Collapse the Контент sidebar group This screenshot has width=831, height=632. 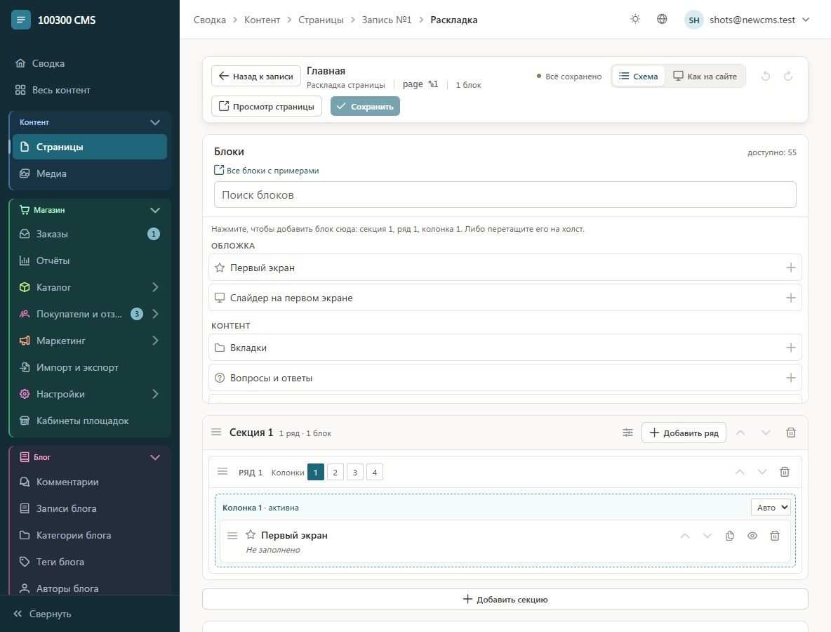pyautogui.click(x=154, y=122)
